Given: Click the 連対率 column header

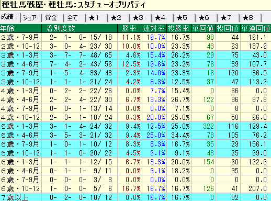Looking at the screenshot, I should 154,28.
